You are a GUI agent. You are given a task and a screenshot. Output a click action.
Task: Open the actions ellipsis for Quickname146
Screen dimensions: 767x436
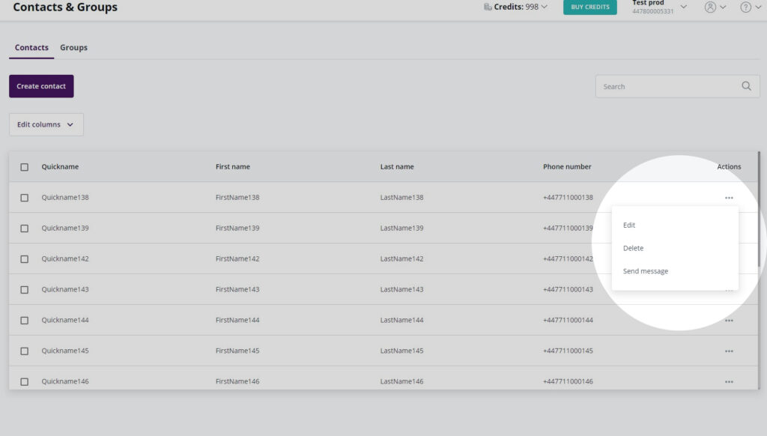coord(729,381)
